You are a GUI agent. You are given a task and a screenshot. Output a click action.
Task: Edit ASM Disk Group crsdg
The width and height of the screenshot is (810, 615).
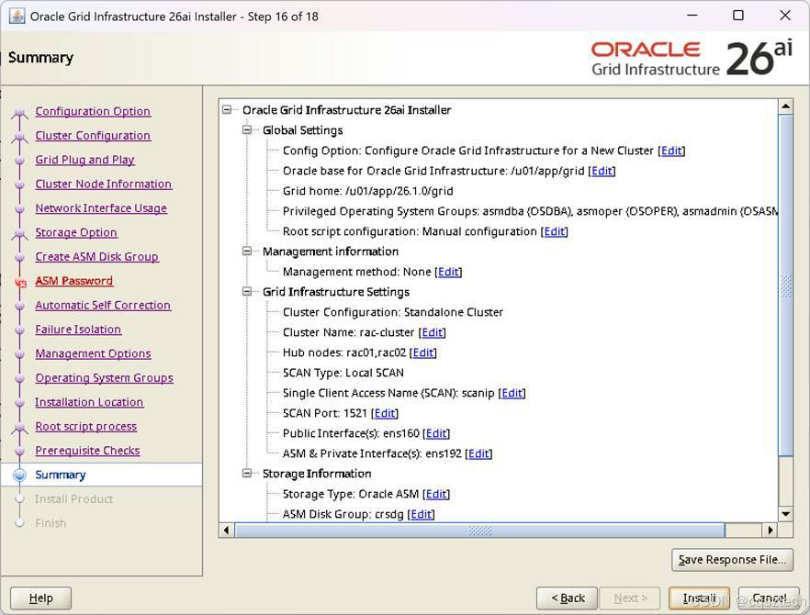pyautogui.click(x=421, y=514)
